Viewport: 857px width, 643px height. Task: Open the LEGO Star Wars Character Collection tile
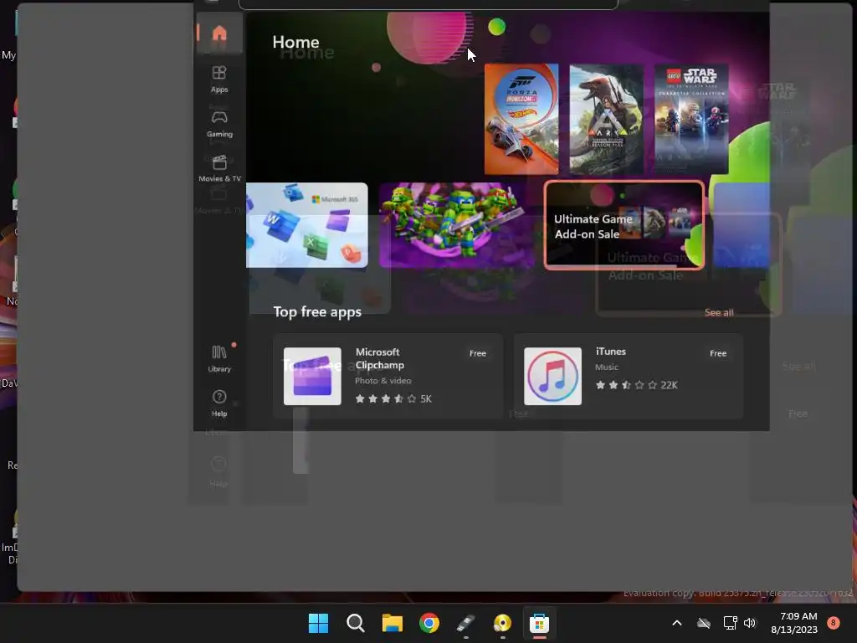pos(691,119)
